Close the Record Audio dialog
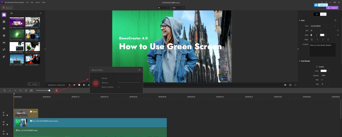Image resolution: width=342 pixels, height=137 pixels. click(139, 70)
